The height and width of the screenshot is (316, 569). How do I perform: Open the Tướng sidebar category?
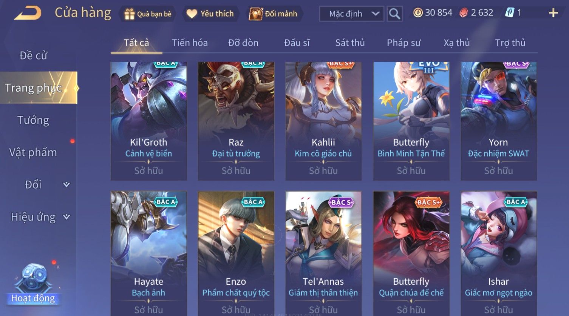click(33, 120)
